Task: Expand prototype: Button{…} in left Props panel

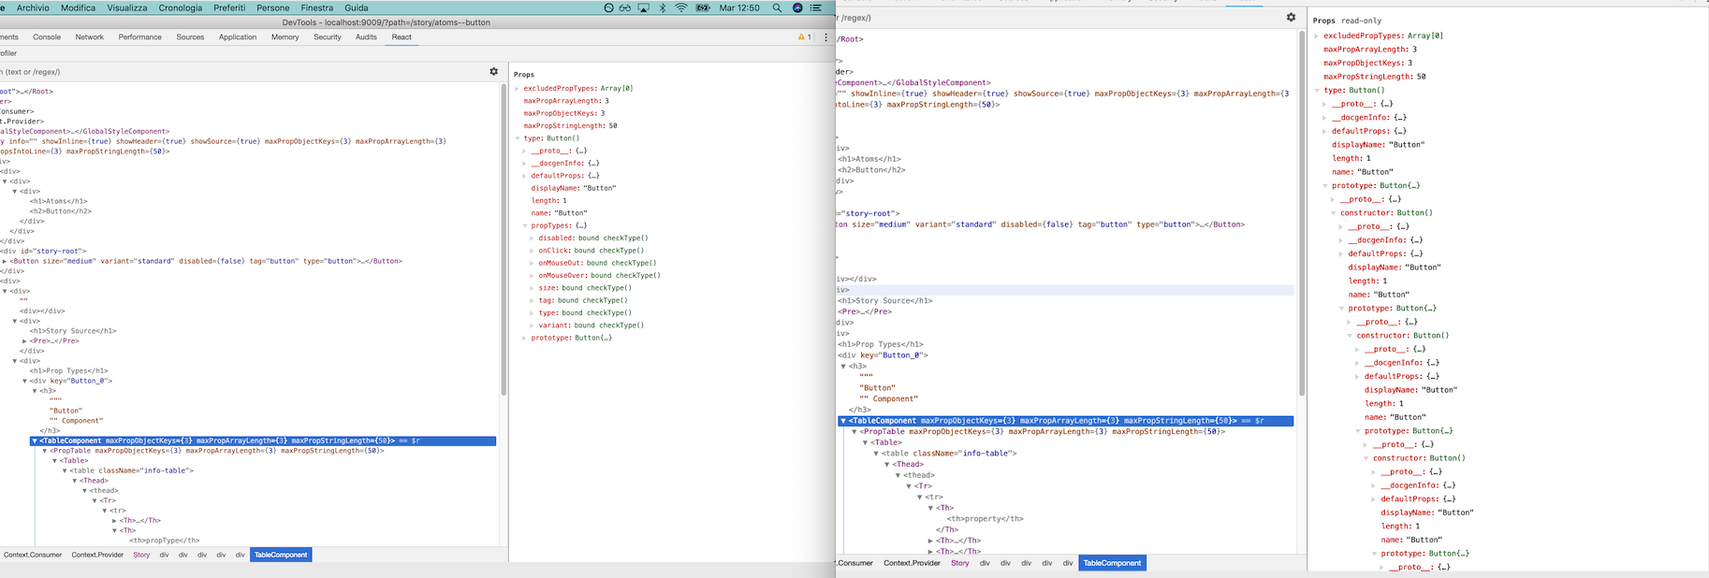Action: tap(524, 338)
